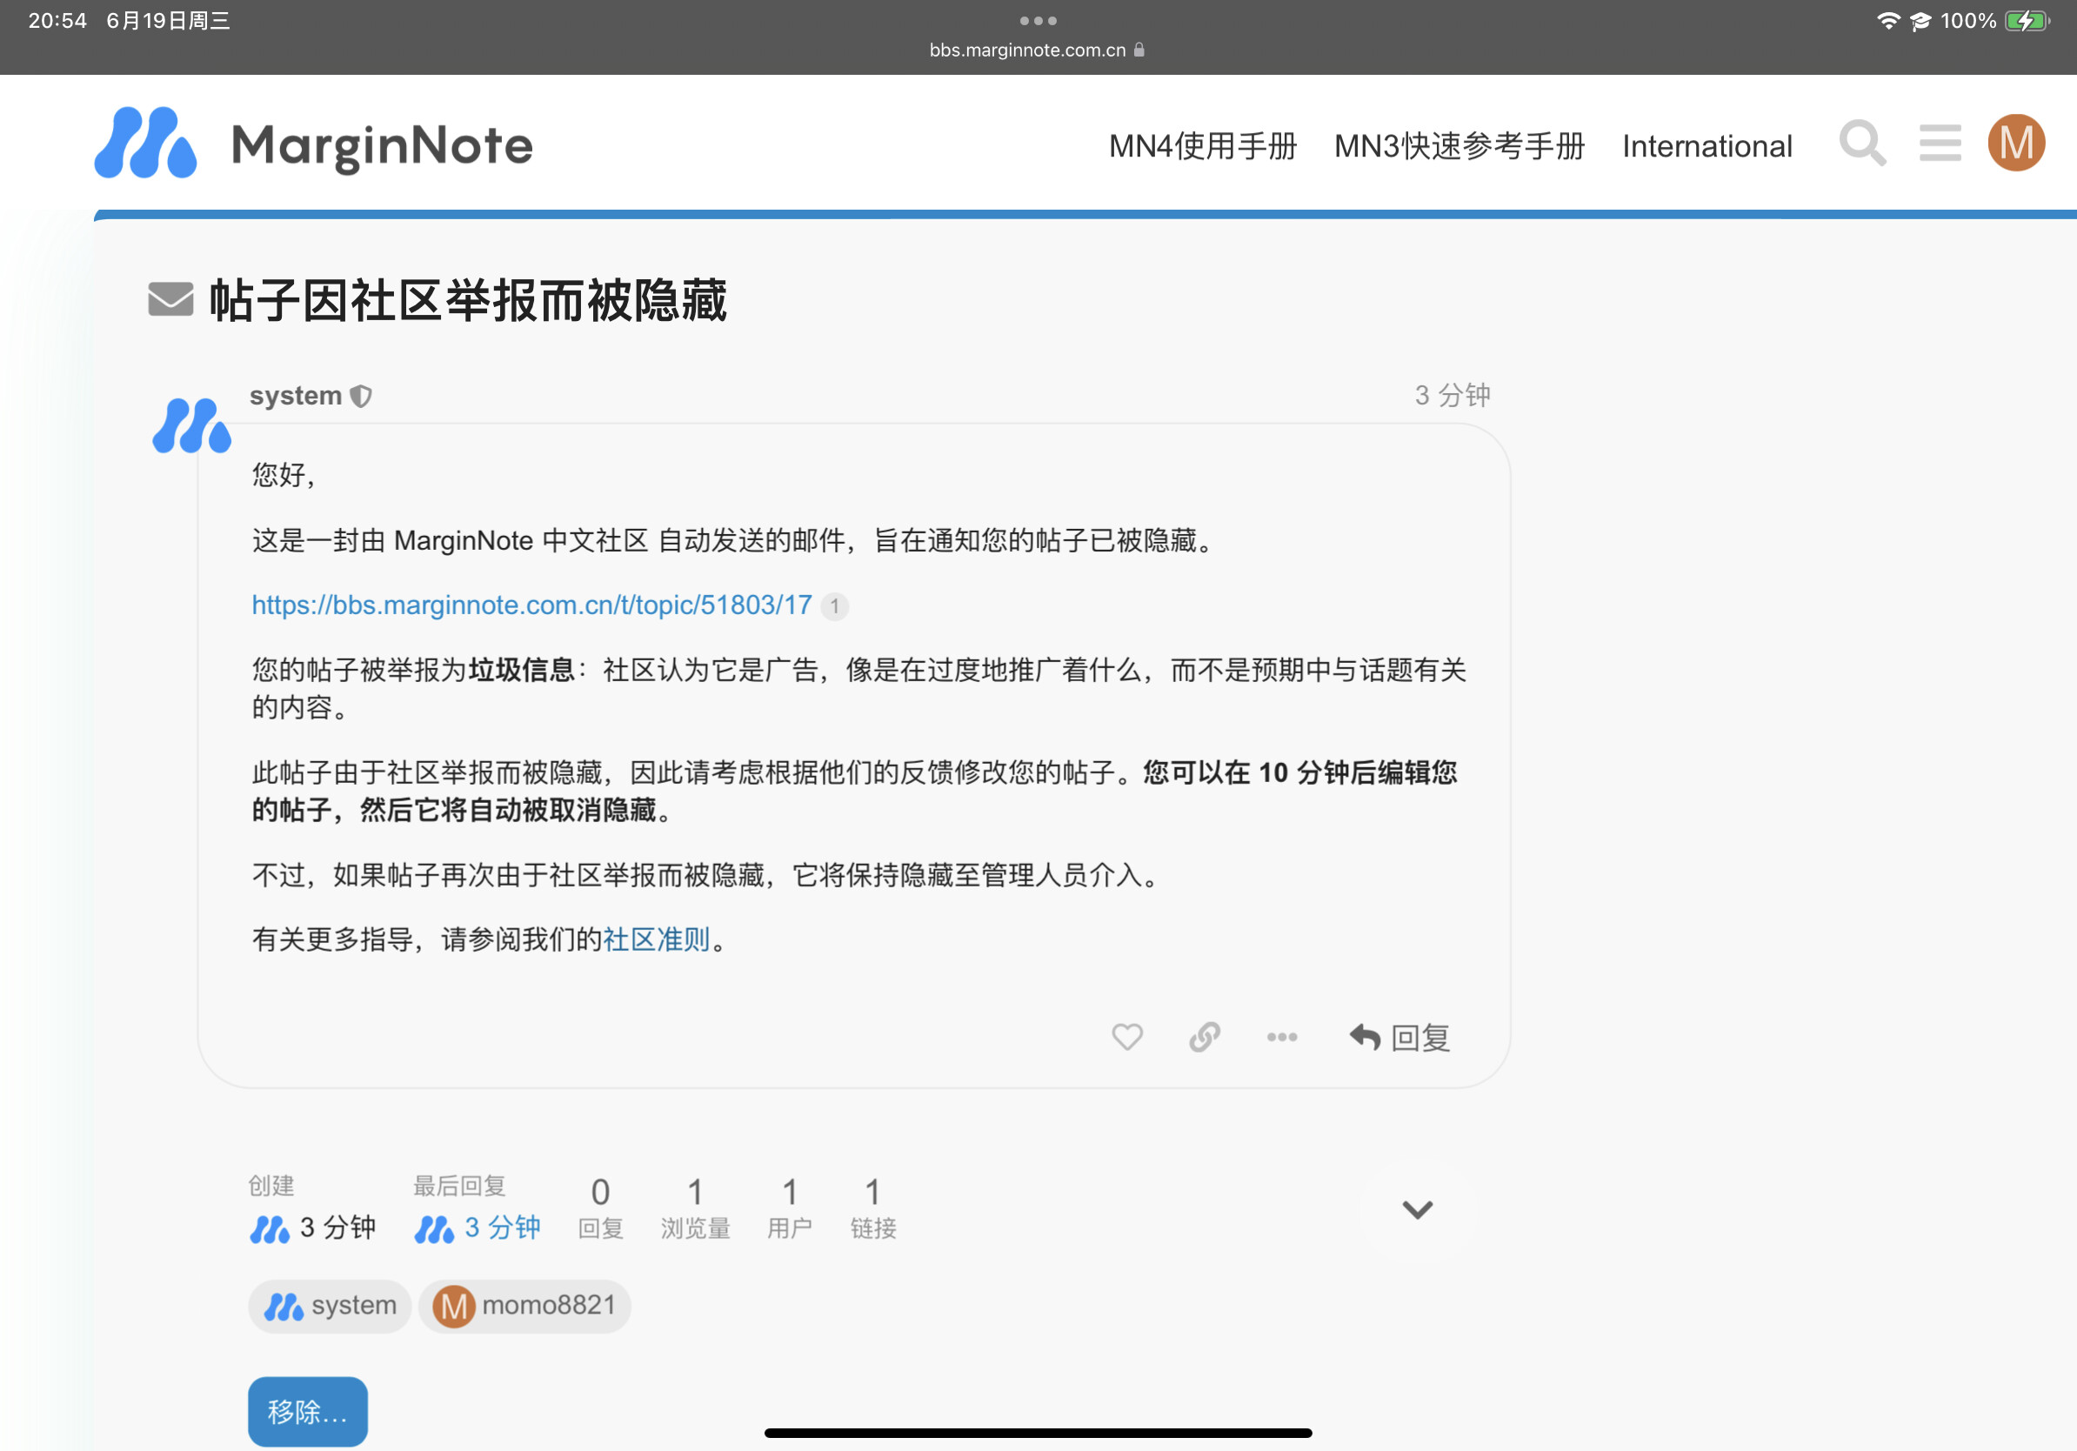Open the 社区准则 link
Screen dimensions: 2077x1451
point(657,939)
